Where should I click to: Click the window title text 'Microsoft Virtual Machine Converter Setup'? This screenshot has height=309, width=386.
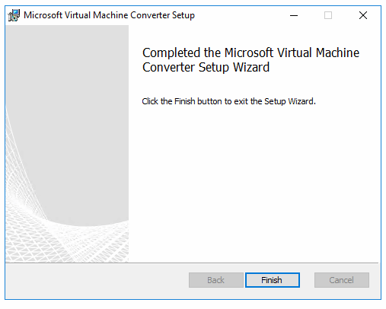pos(109,15)
